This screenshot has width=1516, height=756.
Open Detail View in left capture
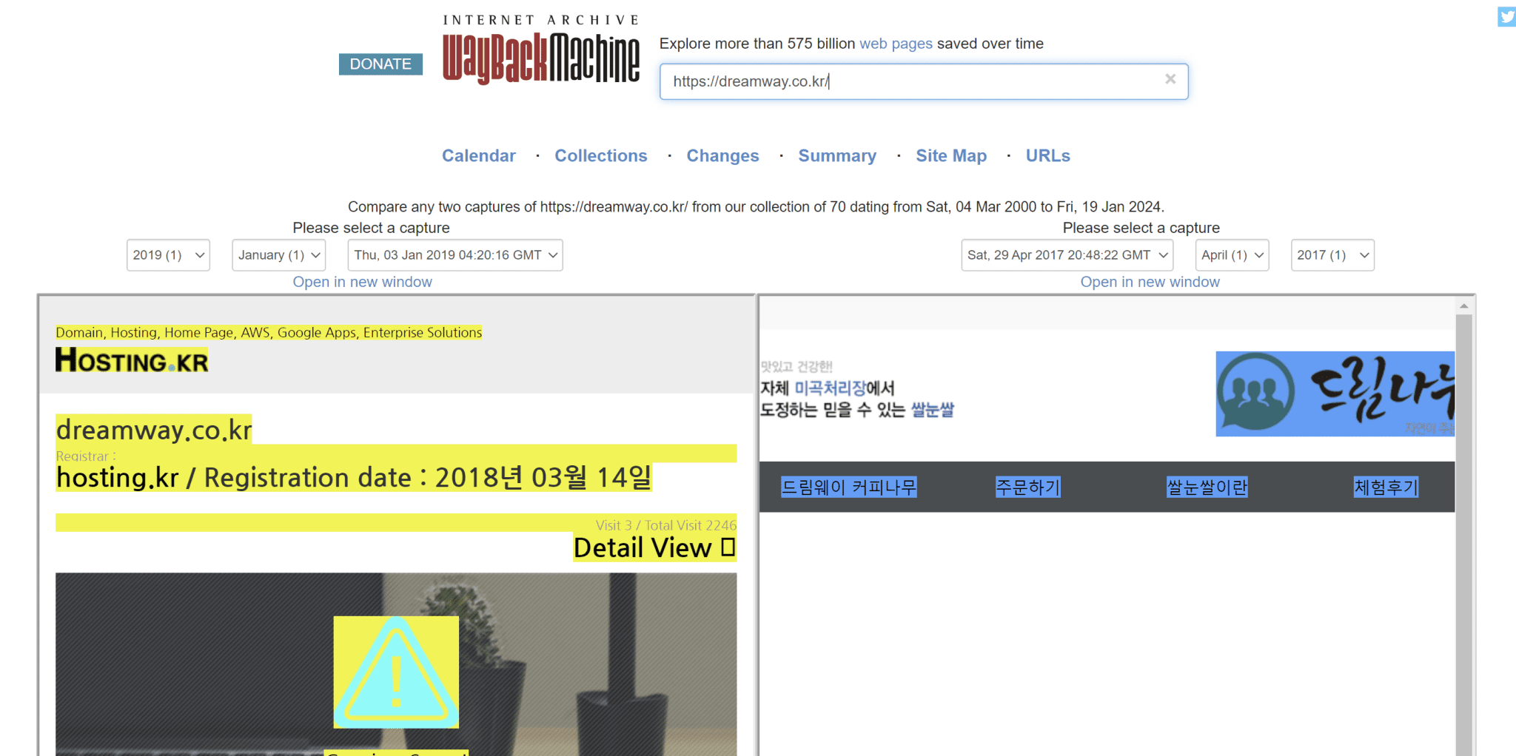coord(654,547)
